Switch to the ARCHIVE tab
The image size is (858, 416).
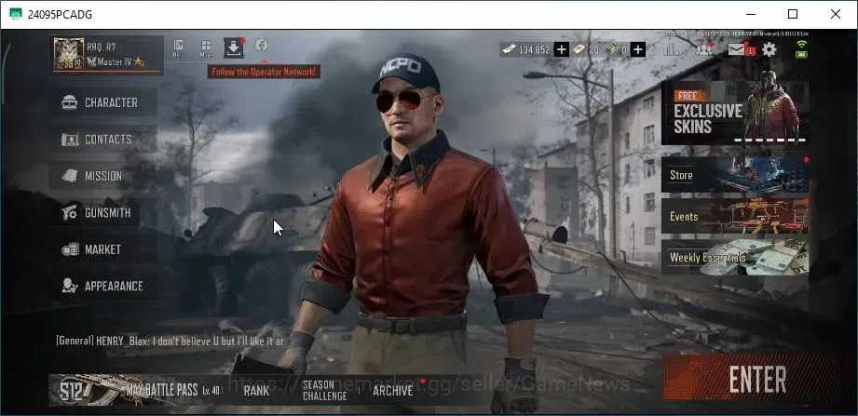click(x=393, y=391)
